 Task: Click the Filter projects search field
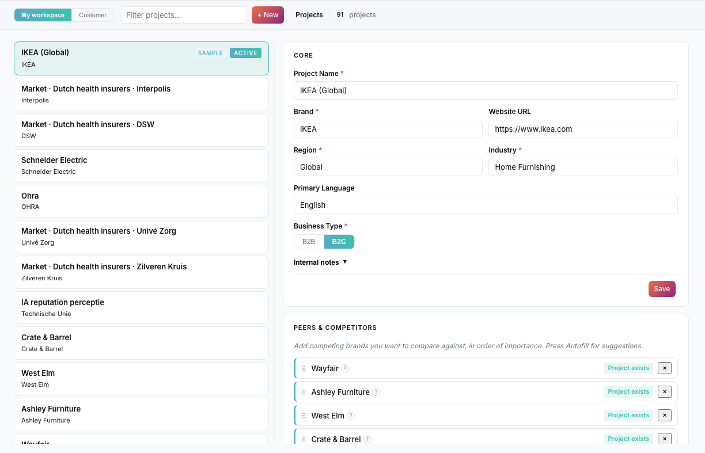point(184,15)
